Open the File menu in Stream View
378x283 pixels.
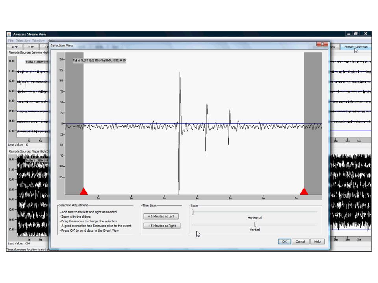(x=11, y=40)
